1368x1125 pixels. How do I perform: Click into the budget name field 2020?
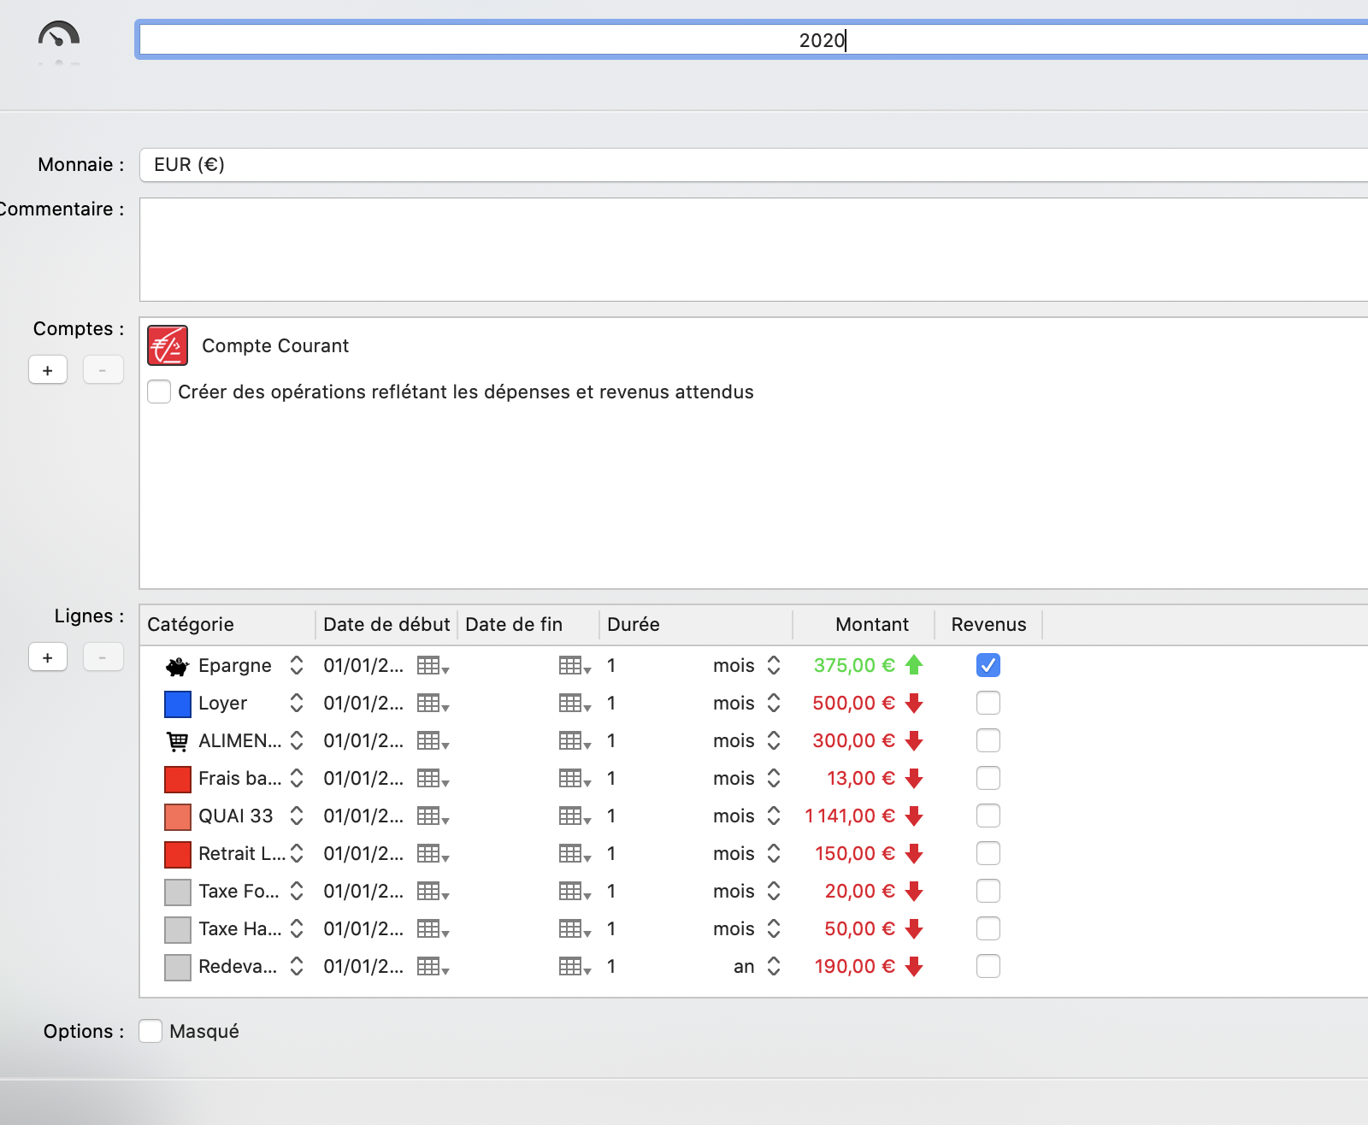point(754,40)
